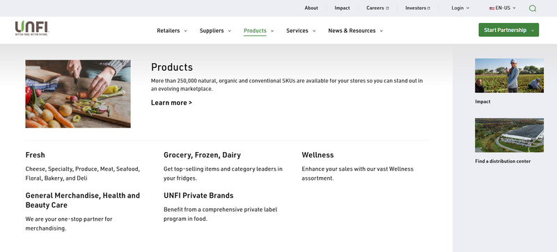Click the Investors external link icon

(429, 8)
